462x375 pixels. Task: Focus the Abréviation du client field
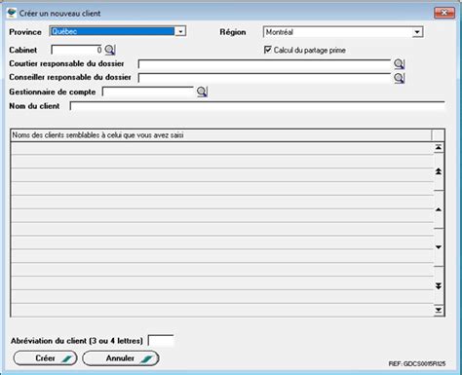click(x=161, y=341)
